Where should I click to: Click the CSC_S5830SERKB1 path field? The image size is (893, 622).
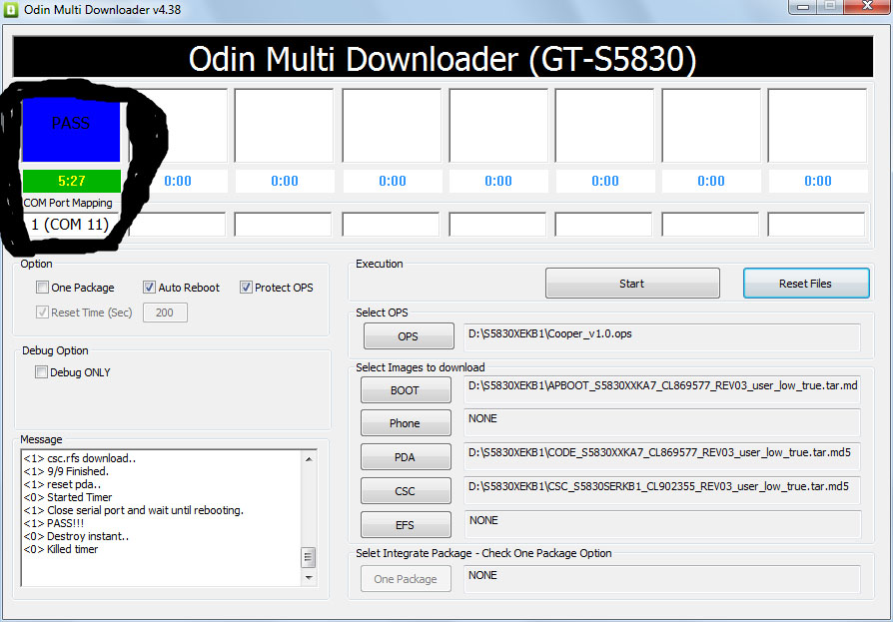[x=662, y=490]
